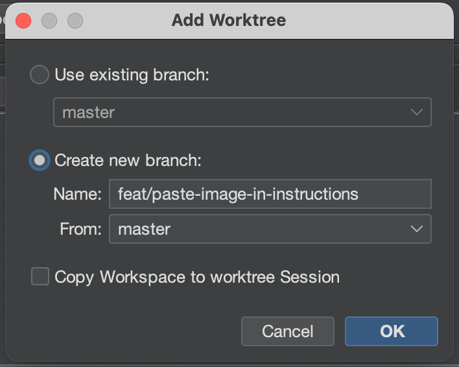Click the 'Create new branch:' label text
Viewport: 459px width, 367px height.
[128, 160]
